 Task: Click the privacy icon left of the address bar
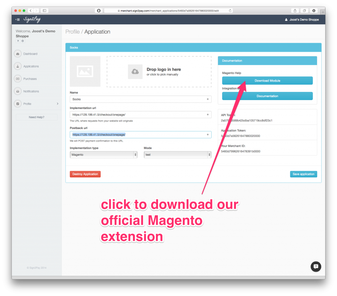pos(99,11)
